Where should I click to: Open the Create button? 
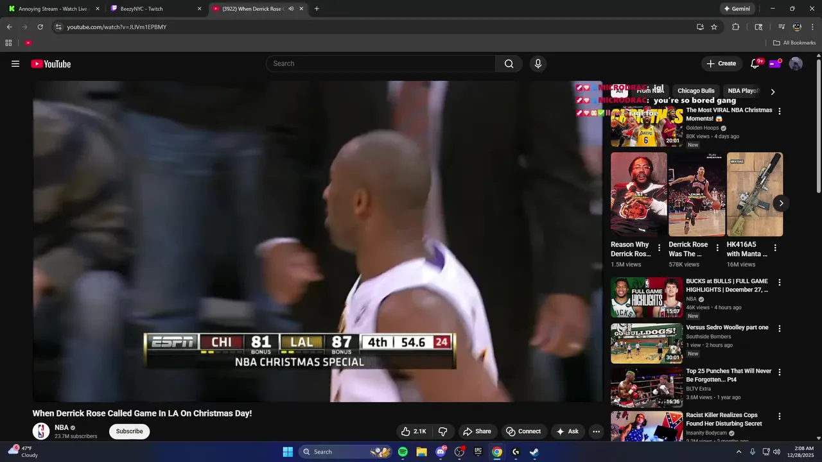click(721, 64)
